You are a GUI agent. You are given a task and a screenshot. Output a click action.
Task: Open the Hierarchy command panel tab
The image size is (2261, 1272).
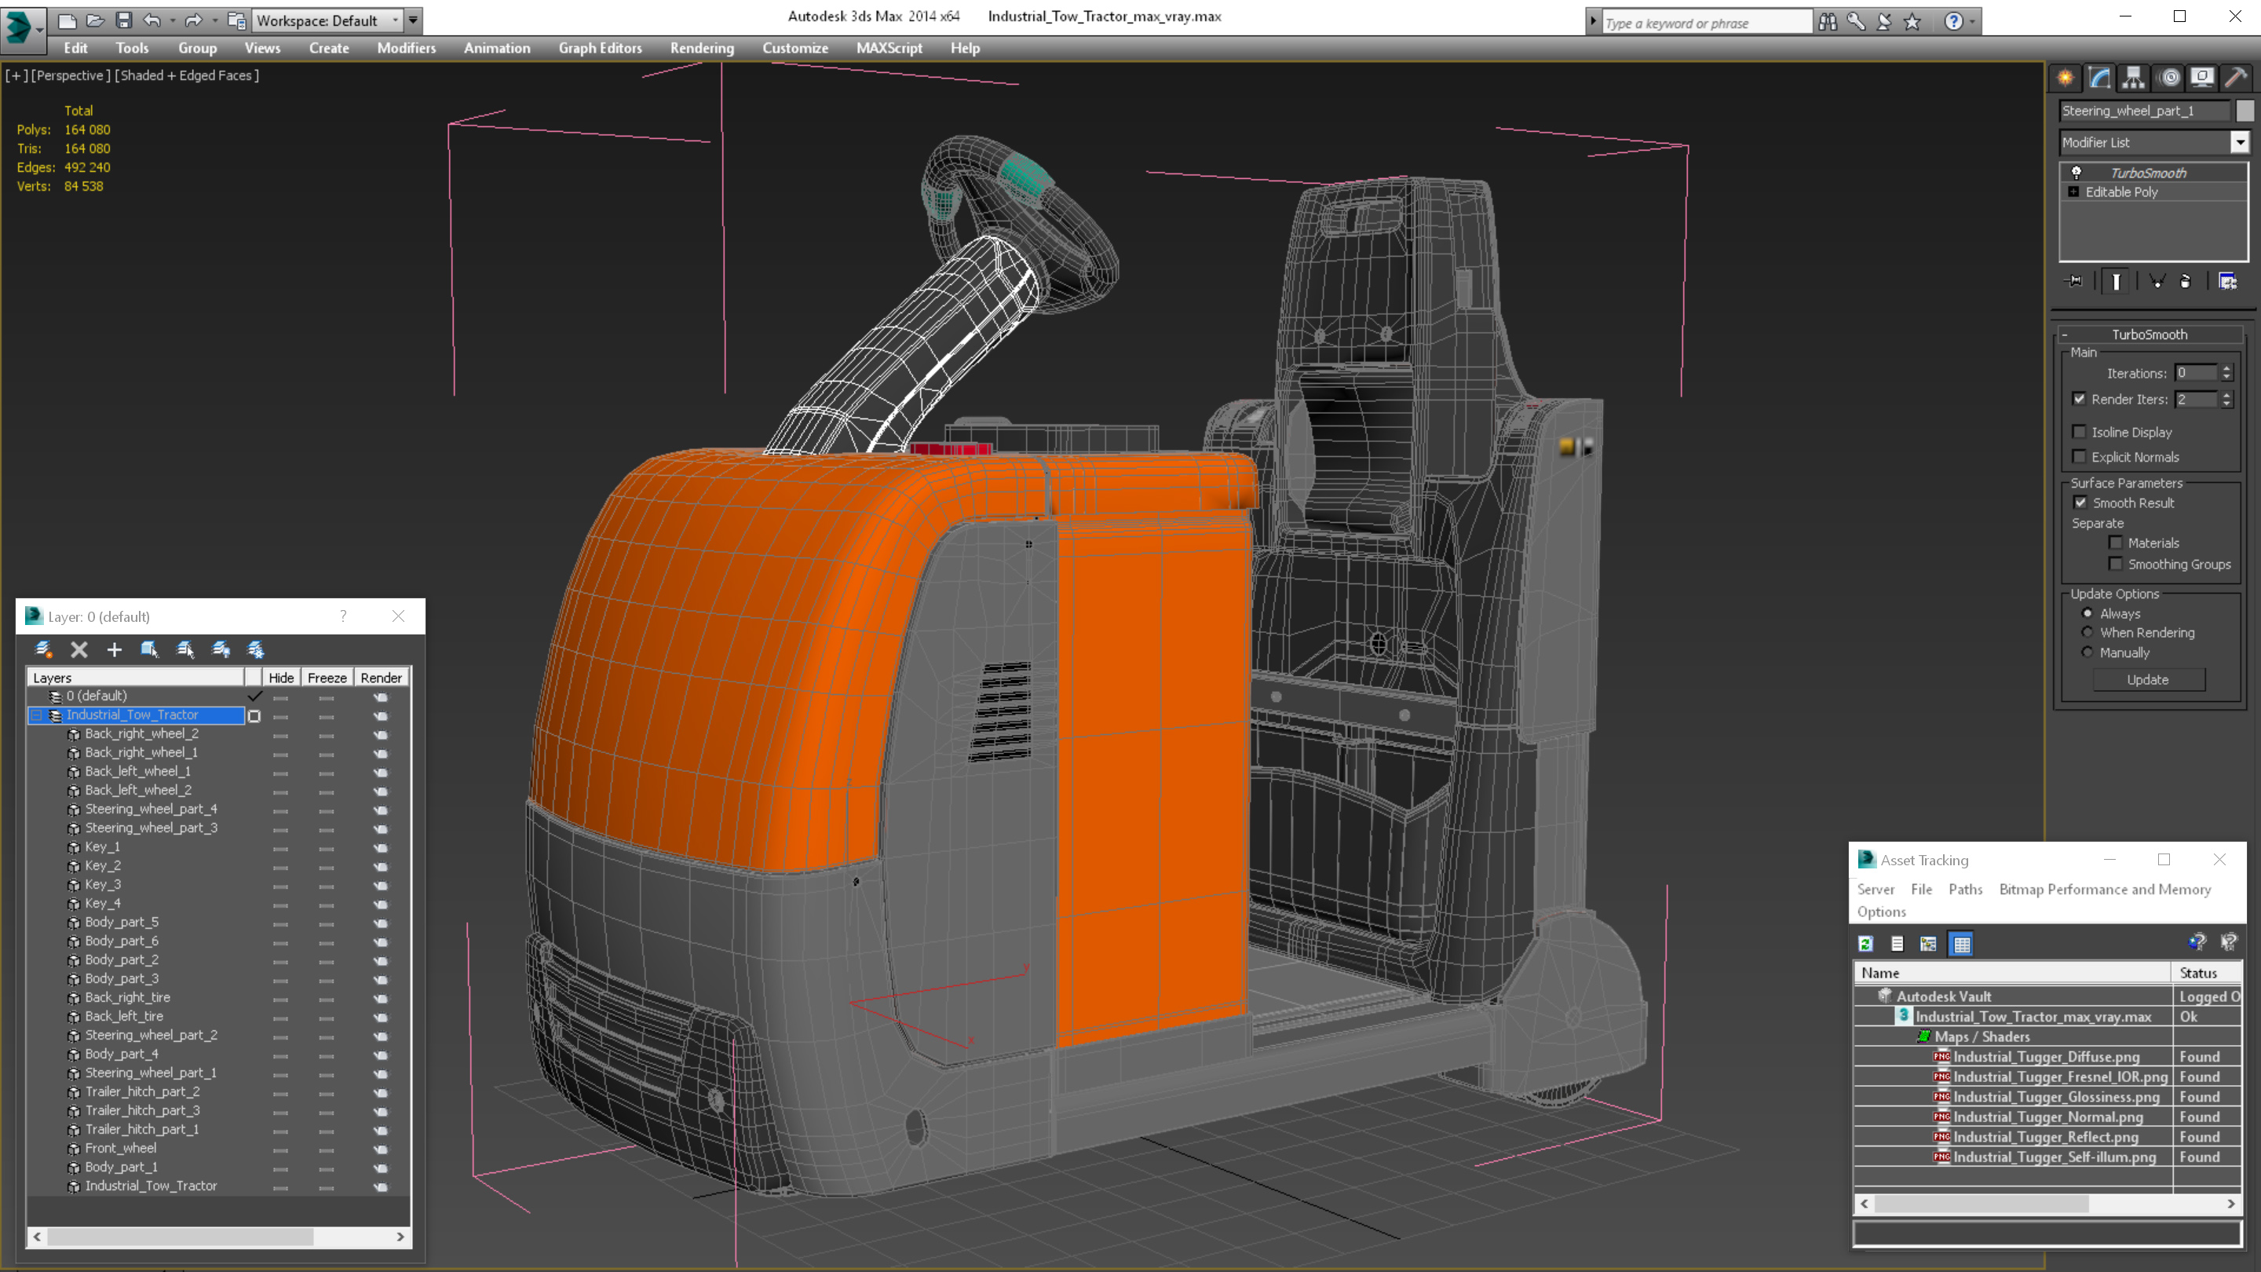point(2134,79)
